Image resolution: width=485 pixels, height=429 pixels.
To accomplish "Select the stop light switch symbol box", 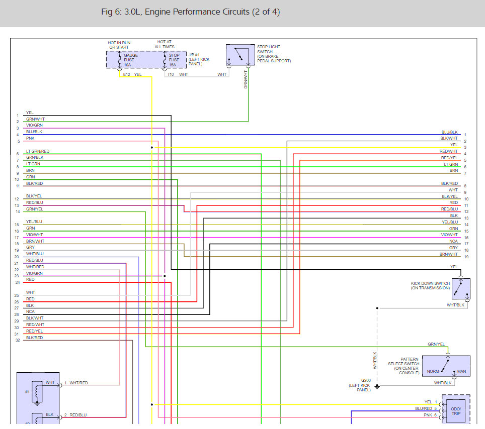I will coord(240,55).
